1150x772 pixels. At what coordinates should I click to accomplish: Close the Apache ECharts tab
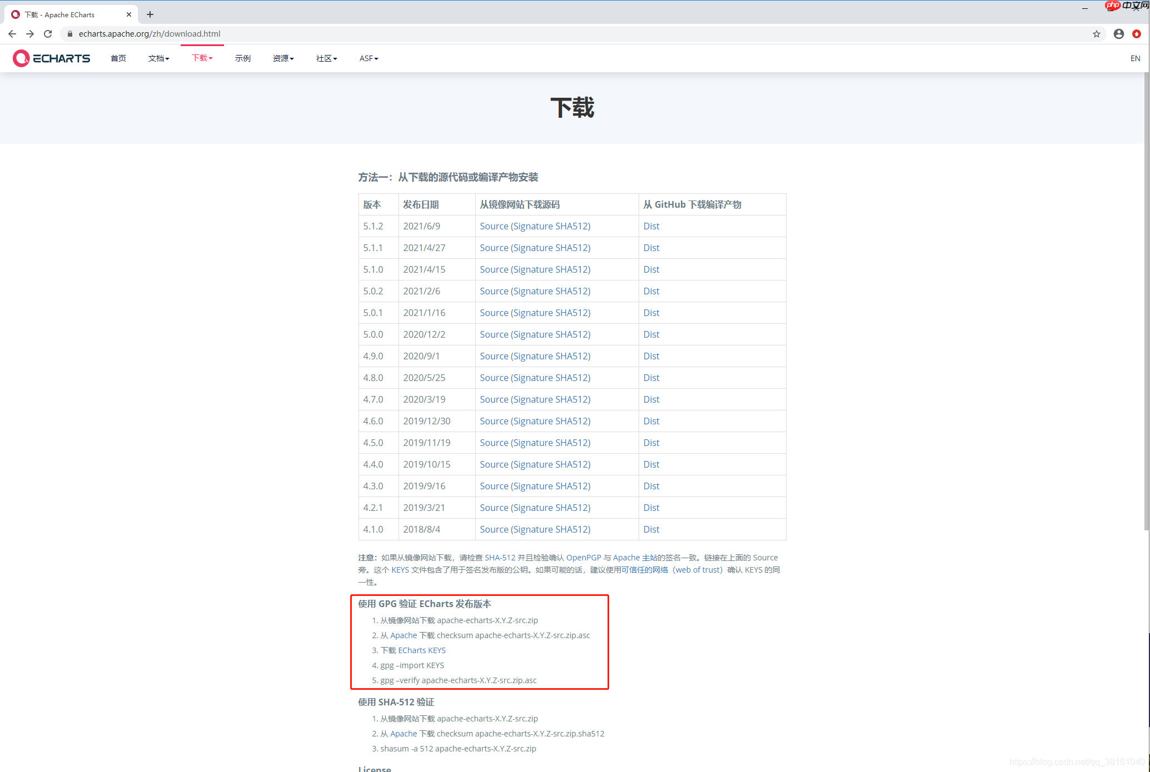pyautogui.click(x=129, y=14)
